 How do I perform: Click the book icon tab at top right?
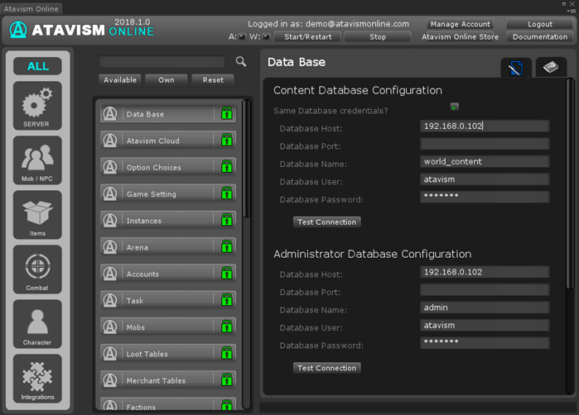tap(551, 68)
